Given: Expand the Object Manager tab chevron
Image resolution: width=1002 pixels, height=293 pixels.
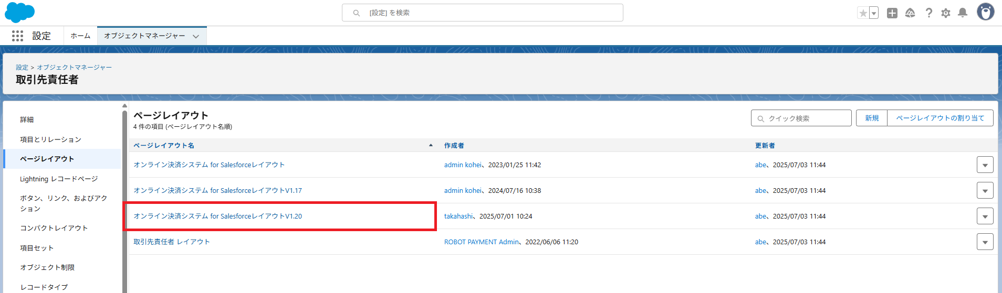Looking at the screenshot, I should (196, 36).
